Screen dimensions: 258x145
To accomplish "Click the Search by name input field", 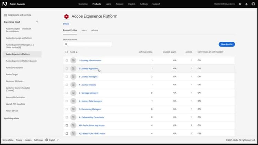I will point(89,44).
